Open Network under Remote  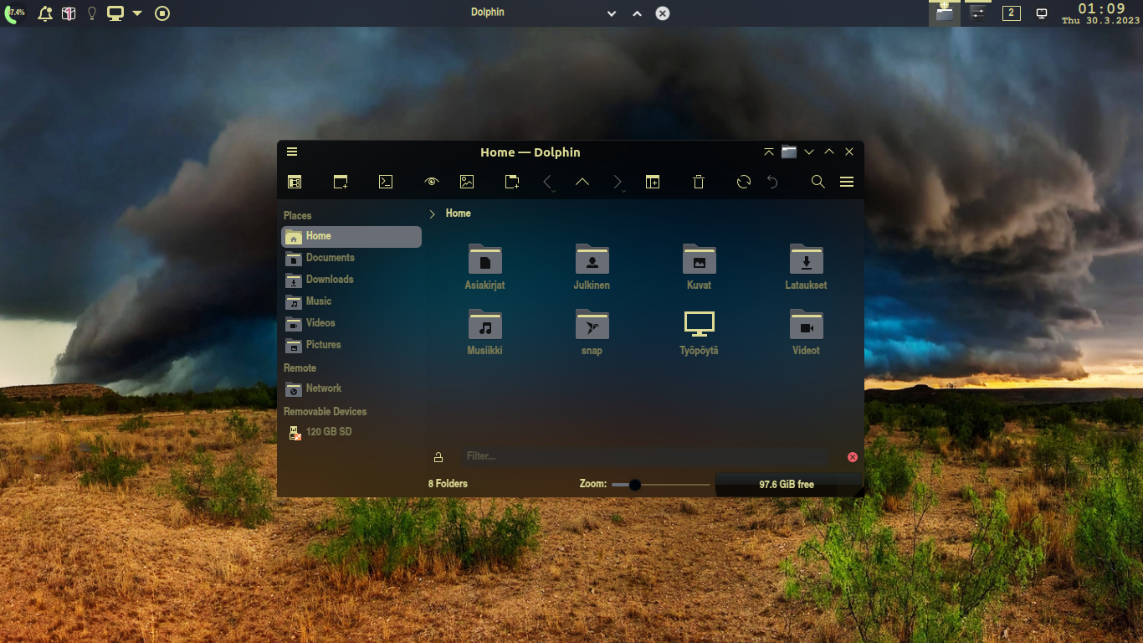pos(351,388)
